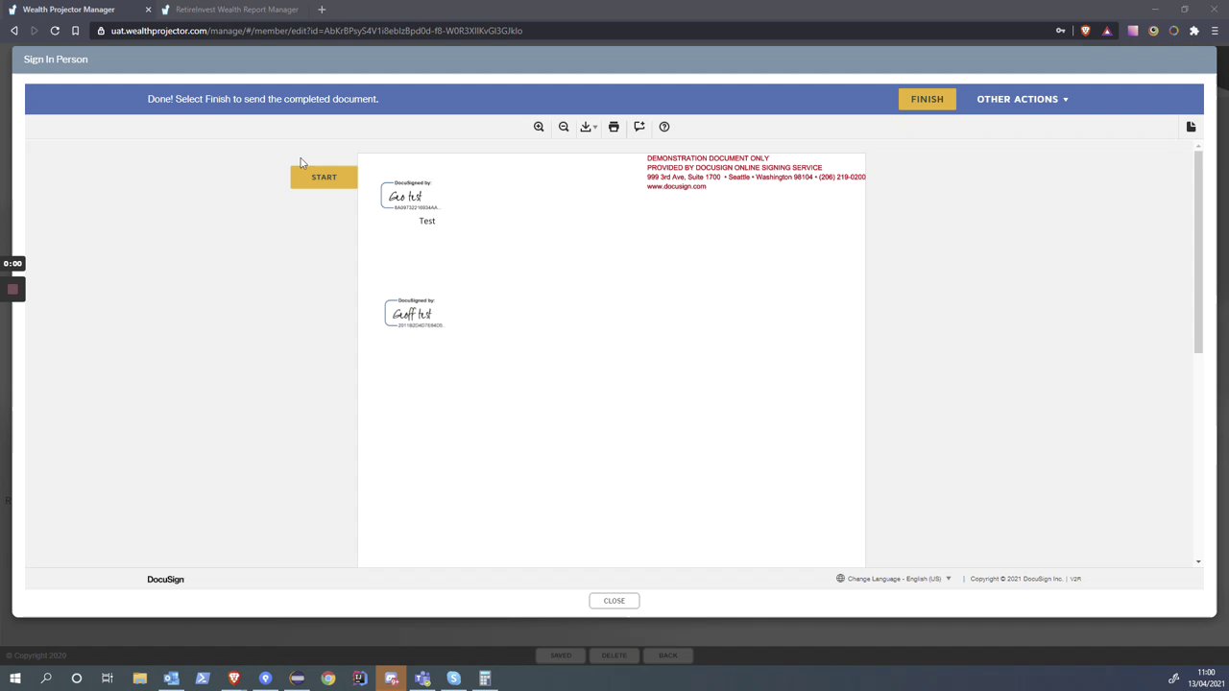This screenshot has height=691, width=1229.
Task: Click the yellow START tag
Action: coord(324,177)
